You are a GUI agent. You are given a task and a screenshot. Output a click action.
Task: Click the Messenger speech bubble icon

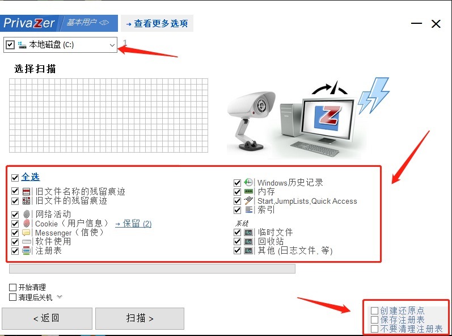(26, 233)
